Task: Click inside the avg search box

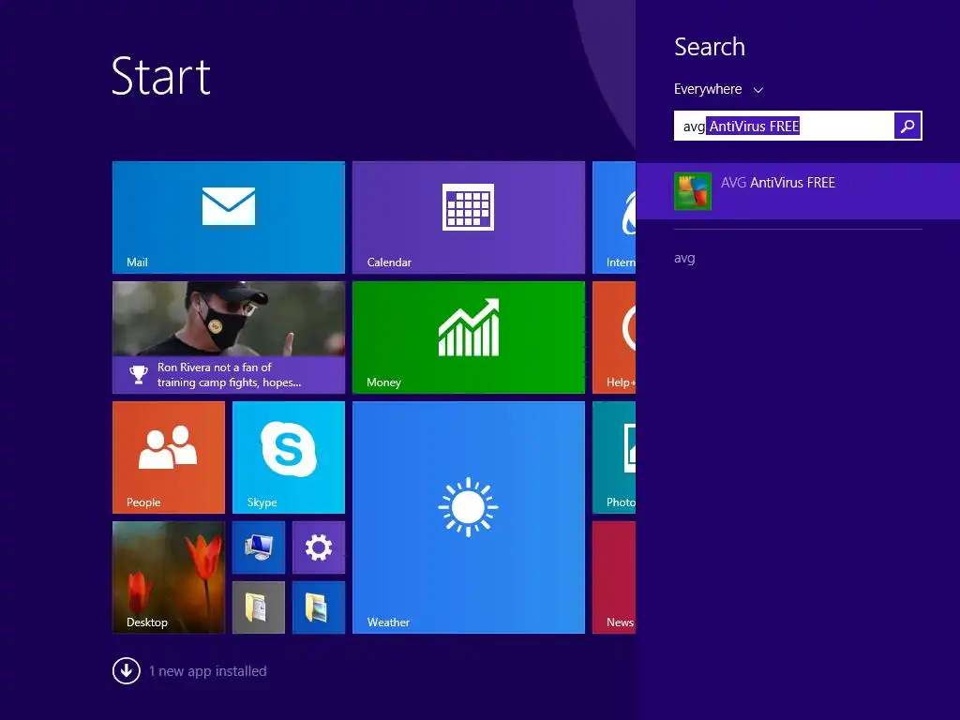Action: click(784, 126)
